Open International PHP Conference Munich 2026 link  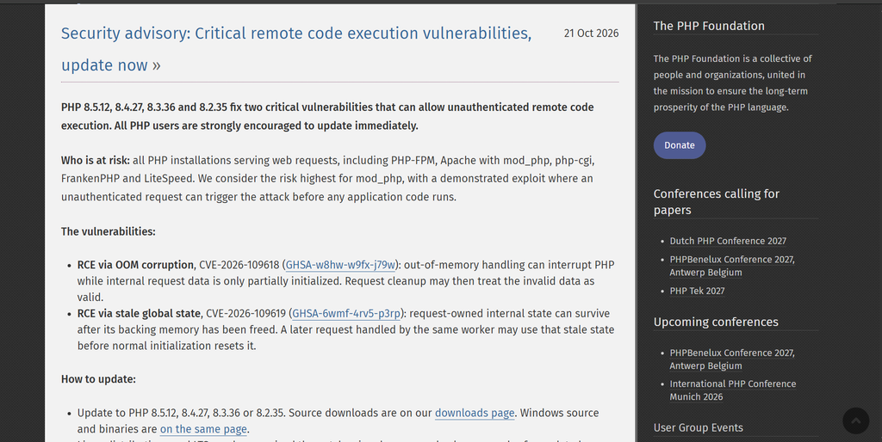pyautogui.click(x=732, y=390)
